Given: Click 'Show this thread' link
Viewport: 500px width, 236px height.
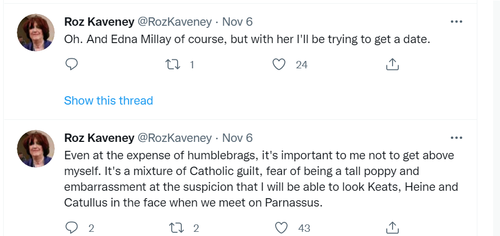Looking at the screenshot, I should 109,100.
